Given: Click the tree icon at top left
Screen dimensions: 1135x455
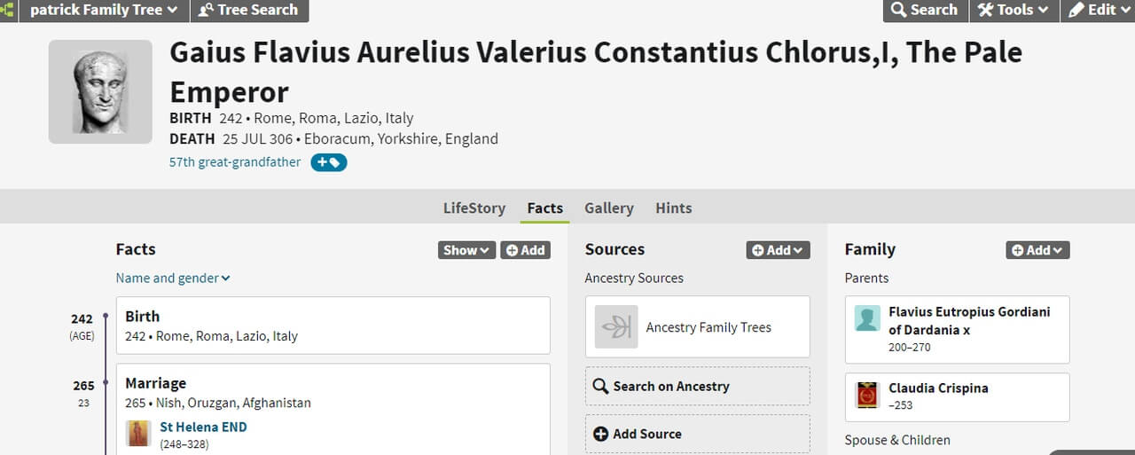Looking at the screenshot, I should (x=7, y=10).
